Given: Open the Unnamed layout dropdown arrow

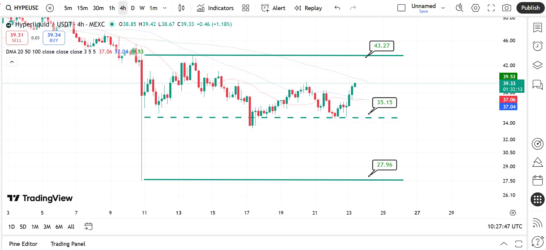Looking at the screenshot, I should (x=443, y=8).
